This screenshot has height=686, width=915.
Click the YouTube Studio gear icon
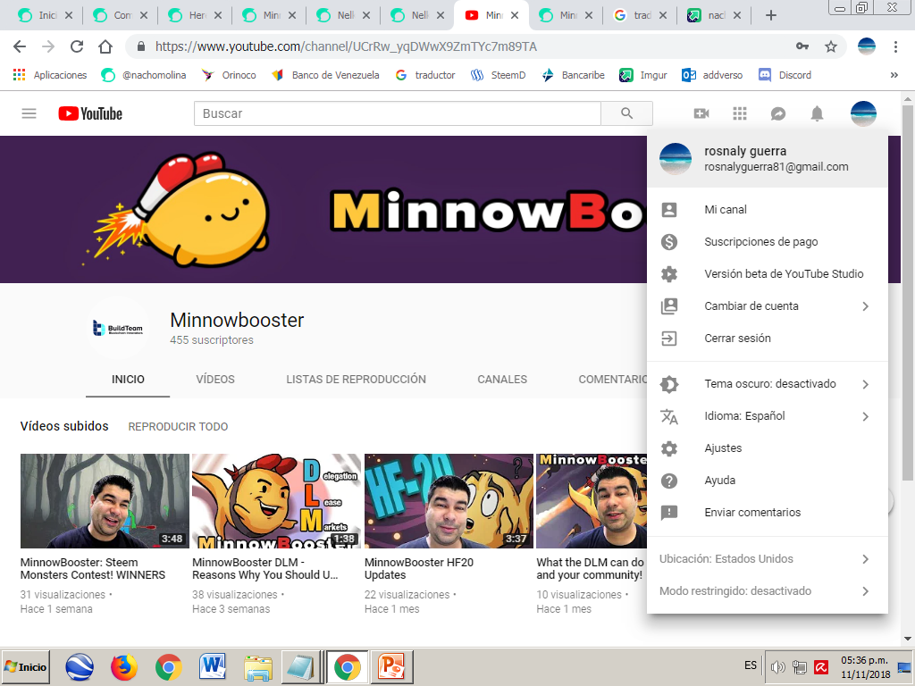pos(669,273)
